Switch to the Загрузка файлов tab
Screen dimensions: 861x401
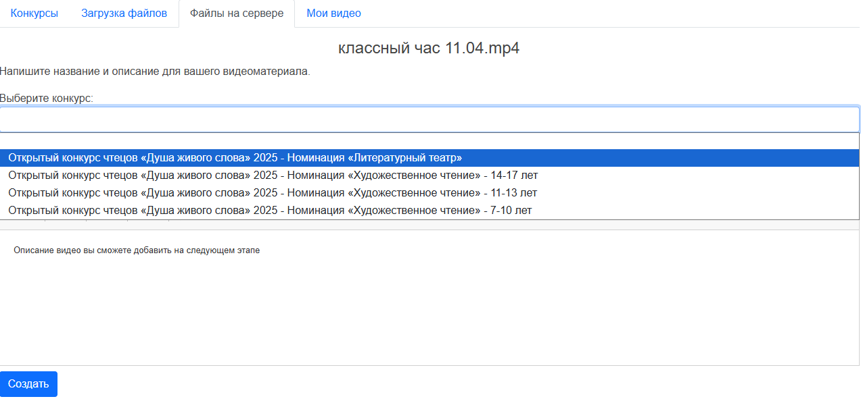click(x=124, y=14)
